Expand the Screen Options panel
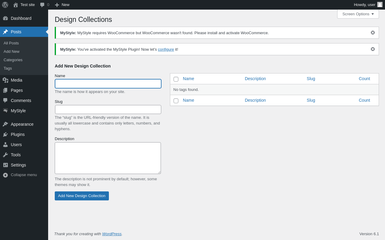The width and height of the screenshot is (385, 240). tap(358, 14)
